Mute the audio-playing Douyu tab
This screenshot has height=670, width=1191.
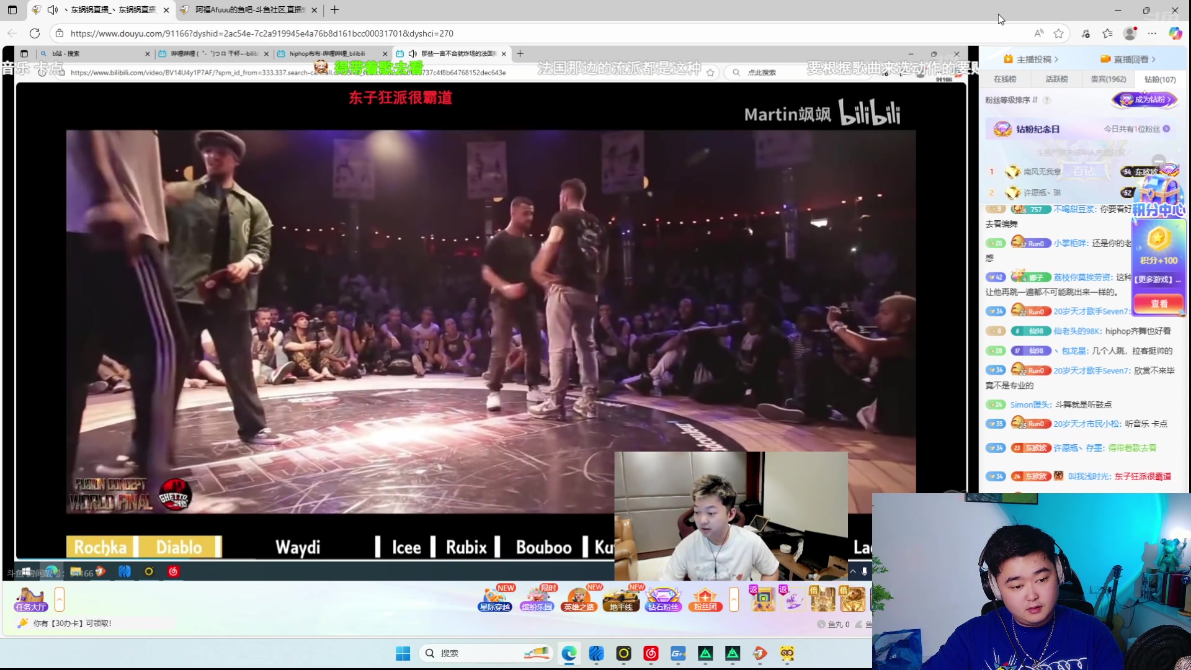[x=53, y=10]
